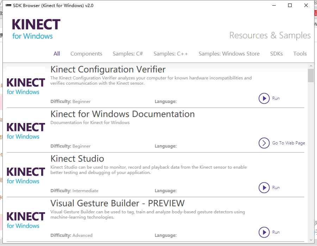View the Samples: Windows Store tab
Screen dimensions: 317x246
(229, 53)
